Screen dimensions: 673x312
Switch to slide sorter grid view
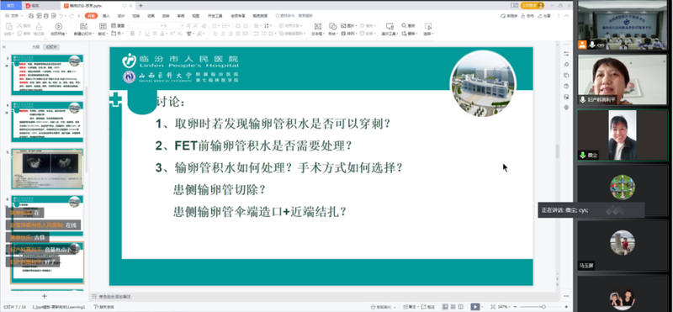(453, 307)
